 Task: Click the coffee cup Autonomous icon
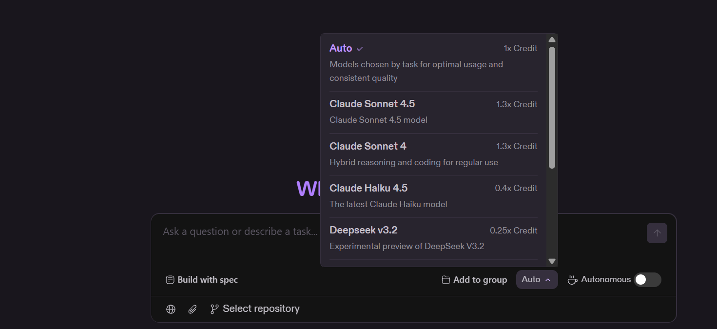[x=573, y=280]
